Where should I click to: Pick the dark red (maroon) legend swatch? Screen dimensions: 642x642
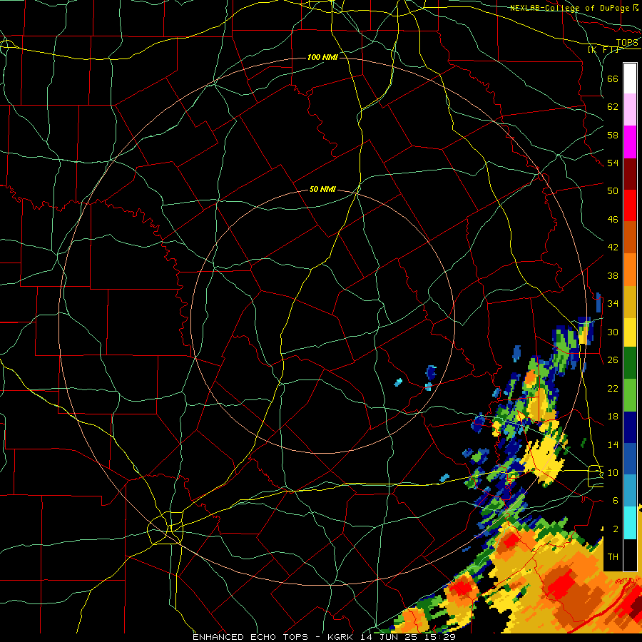point(630,174)
